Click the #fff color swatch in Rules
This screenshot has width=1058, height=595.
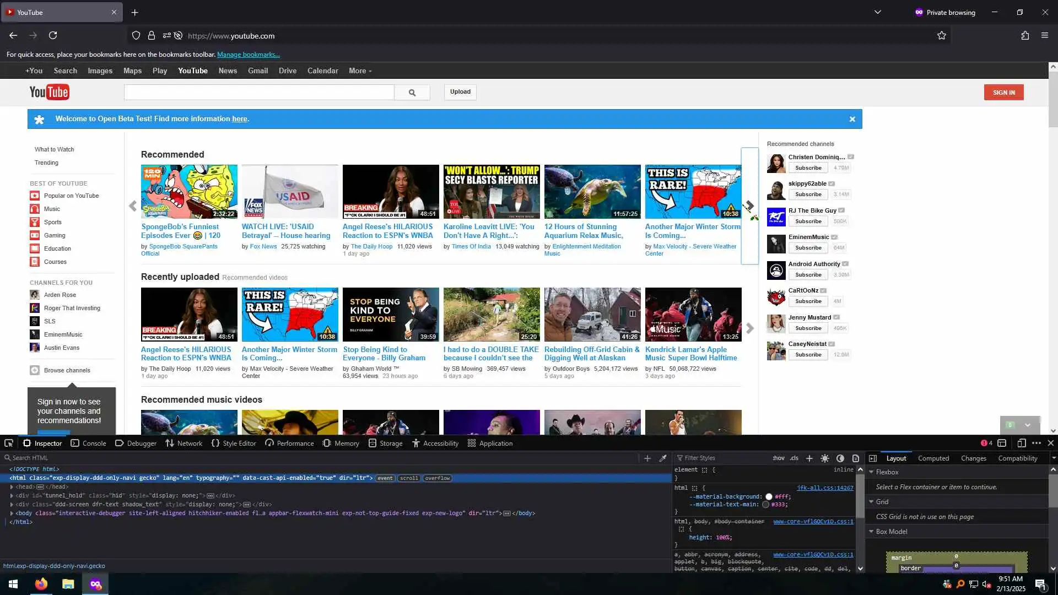click(x=769, y=497)
